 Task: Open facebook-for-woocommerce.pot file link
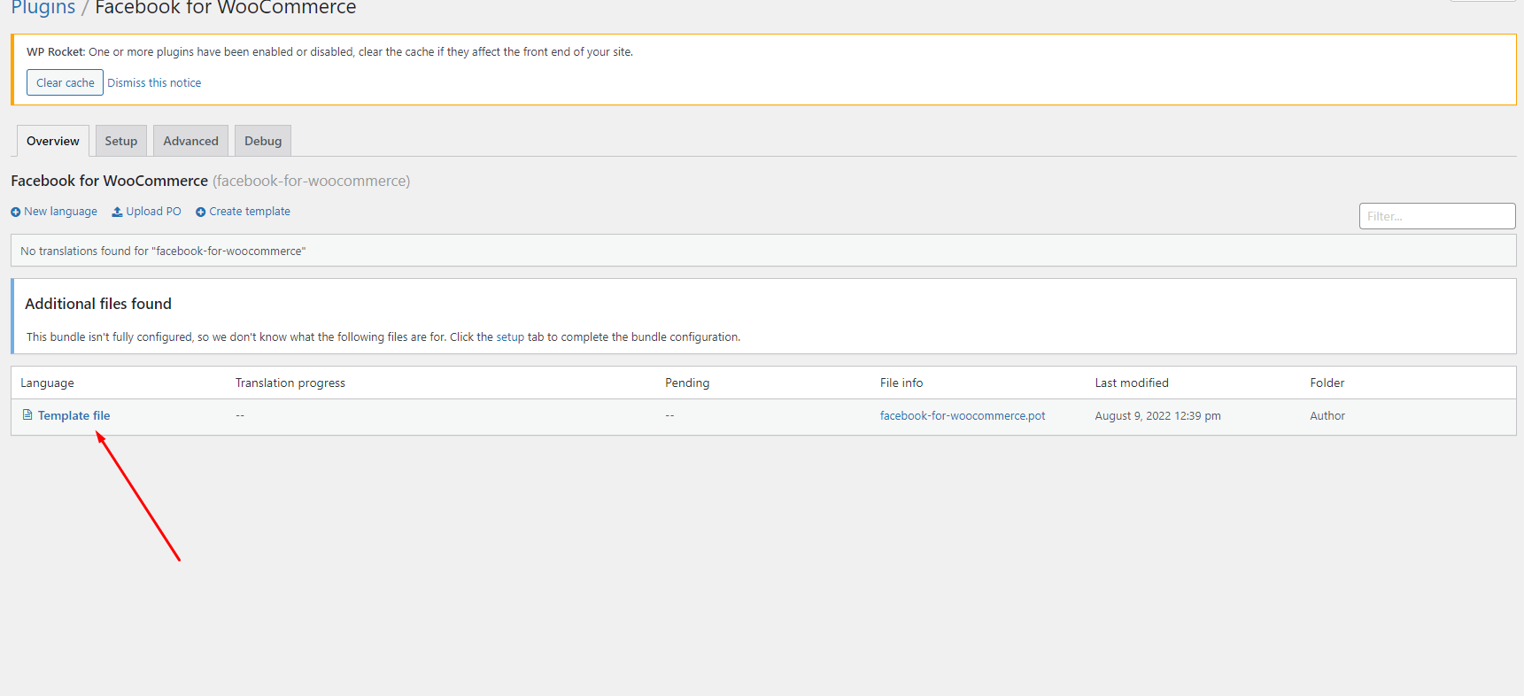(x=963, y=415)
